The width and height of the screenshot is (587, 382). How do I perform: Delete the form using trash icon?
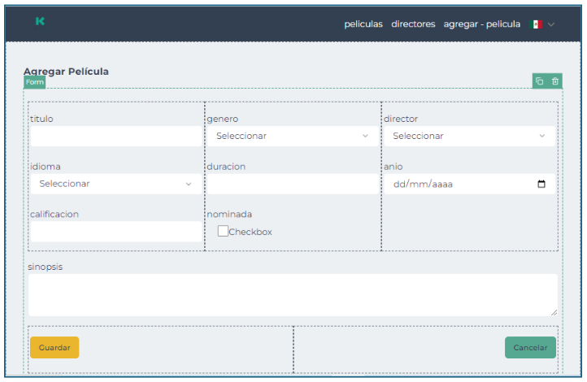(x=555, y=81)
